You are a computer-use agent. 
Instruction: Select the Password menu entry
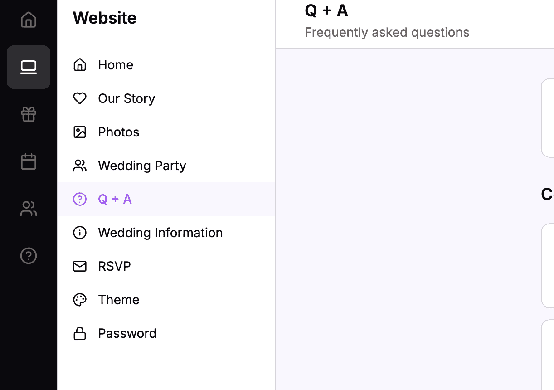pyautogui.click(x=127, y=333)
